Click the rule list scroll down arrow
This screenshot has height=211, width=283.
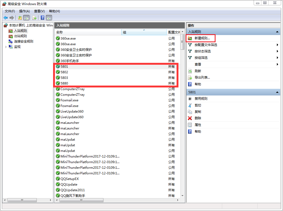(182, 195)
